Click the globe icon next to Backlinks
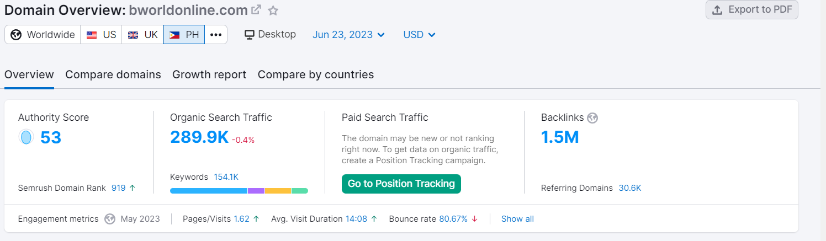The image size is (826, 241). (593, 117)
